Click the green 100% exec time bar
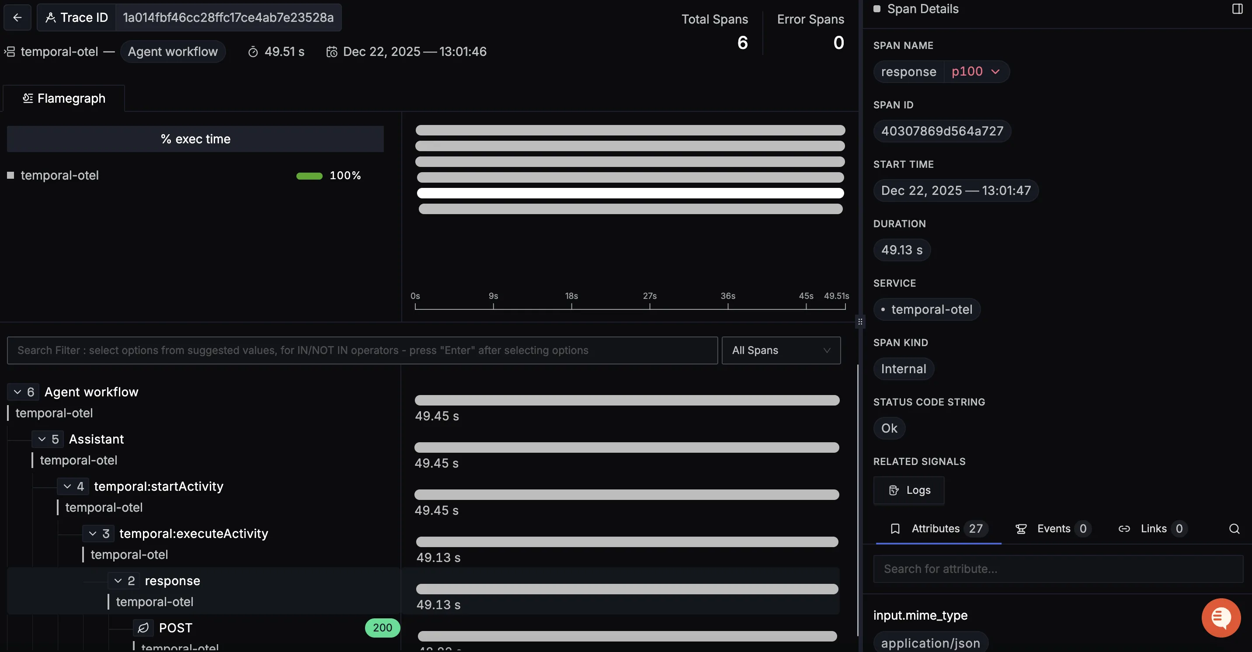This screenshot has height=652, width=1252. (309, 175)
